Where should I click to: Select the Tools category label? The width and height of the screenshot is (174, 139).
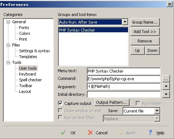[17, 62]
